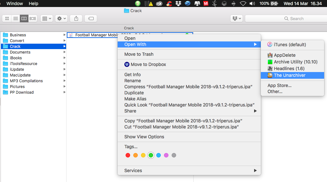The width and height of the screenshot is (327, 182).
Task: Switch to icon view in Finder toolbar
Action: pos(7,18)
